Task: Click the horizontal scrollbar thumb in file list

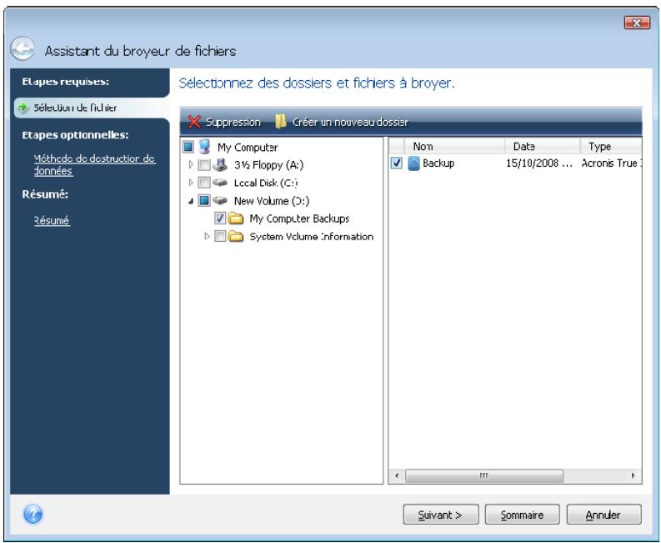Action: (484, 475)
